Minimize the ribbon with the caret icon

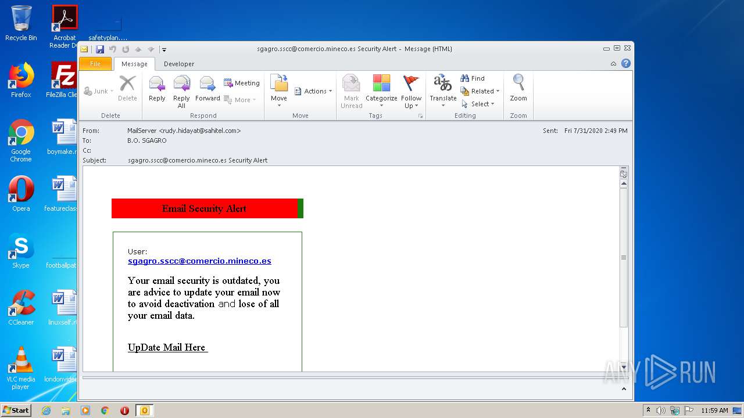point(613,64)
